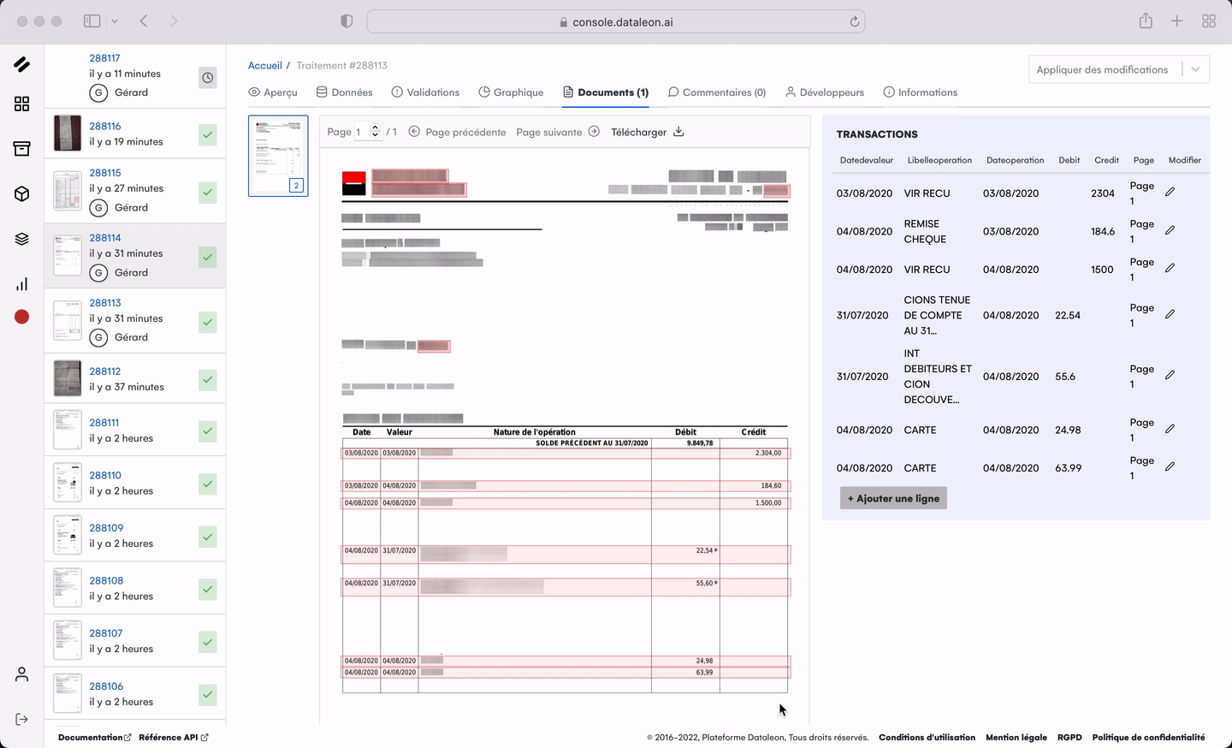Image resolution: width=1232 pixels, height=748 pixels.
Task: Click the user profile icon in sidebar
Action: click(22, 674)
